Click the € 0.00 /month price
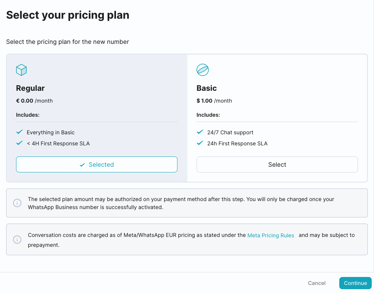 coord(34,101)
